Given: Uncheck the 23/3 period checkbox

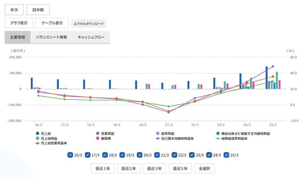Looking at the screenshot, I should click(192, 155).
